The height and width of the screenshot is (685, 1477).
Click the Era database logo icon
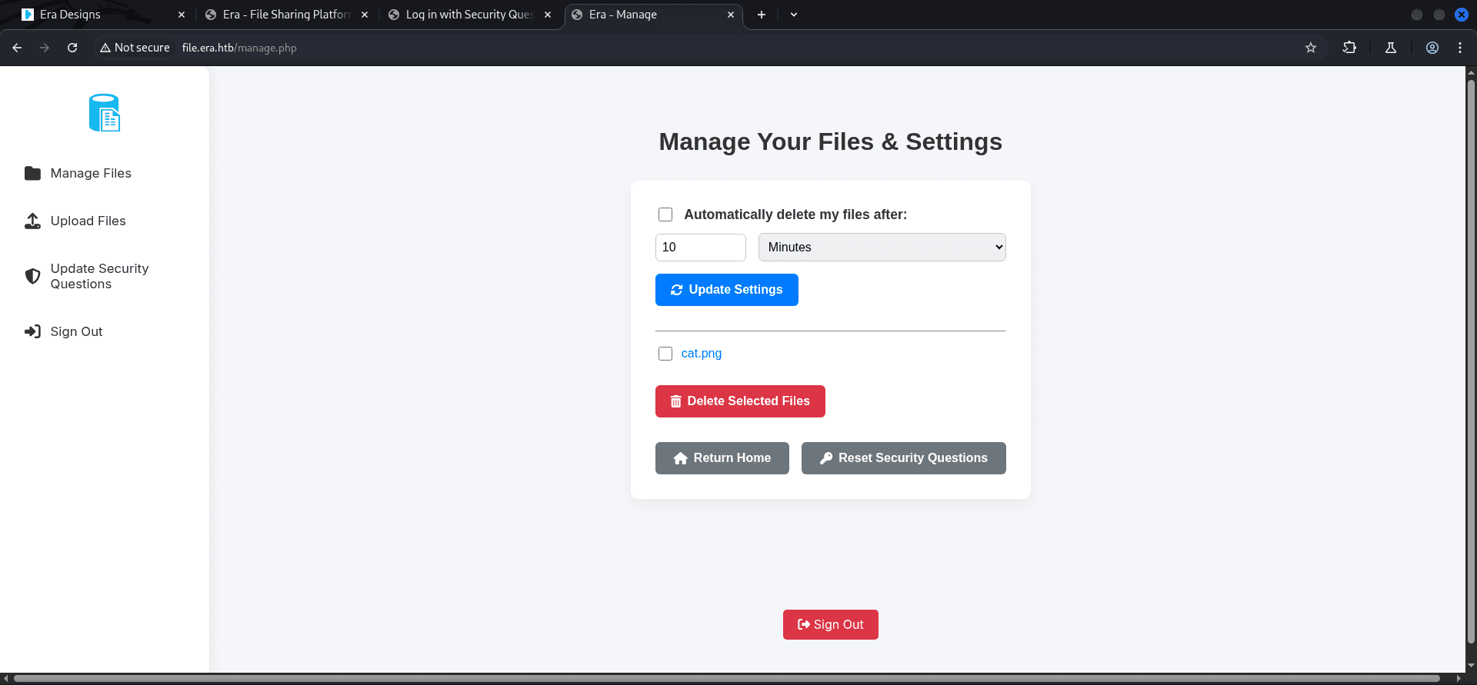point(105,113)
